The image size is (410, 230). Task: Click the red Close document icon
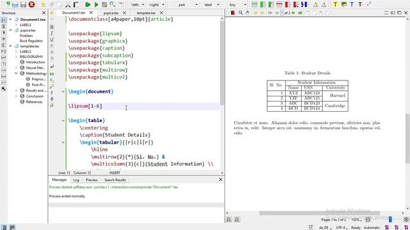(x=31, y=4)
